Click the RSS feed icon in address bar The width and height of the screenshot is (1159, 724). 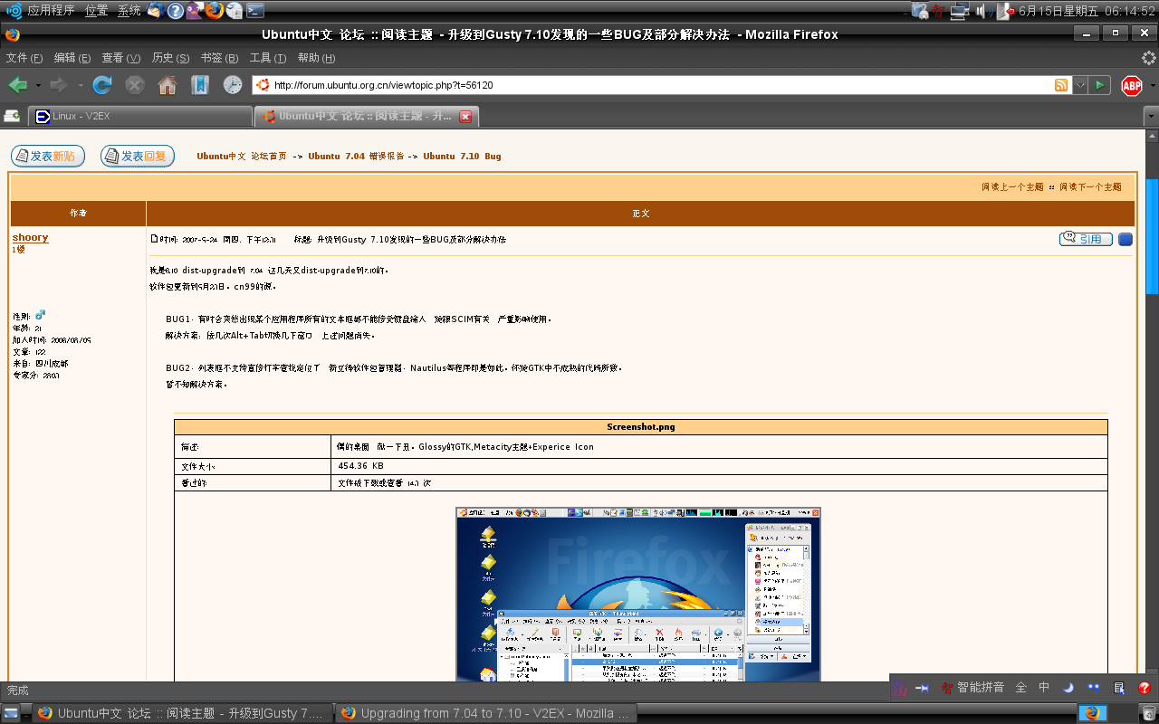click(1061, 85)
